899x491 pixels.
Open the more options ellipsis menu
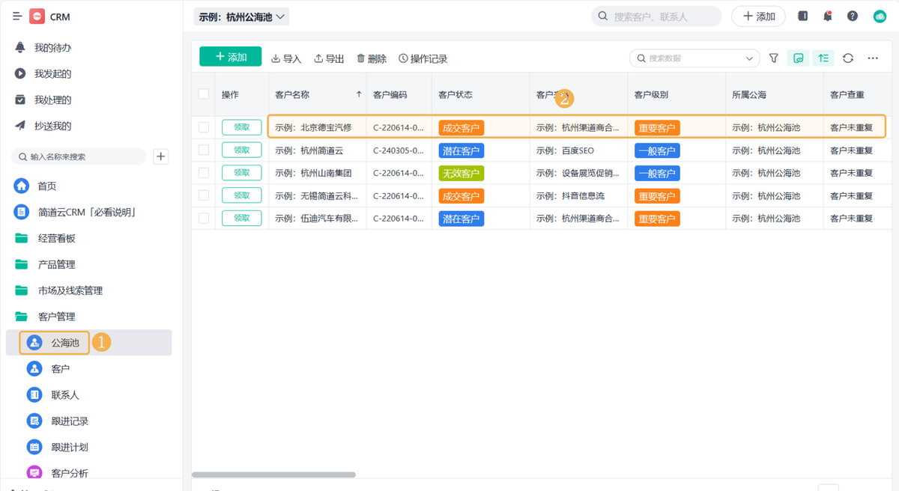tap(873, 58)
